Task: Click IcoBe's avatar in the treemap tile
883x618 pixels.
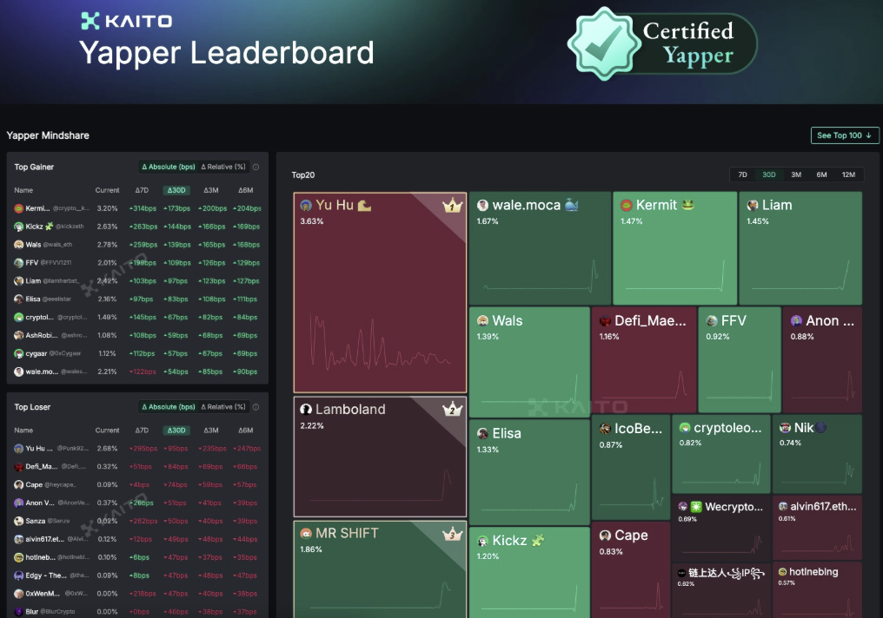Action: coord(606,429)
